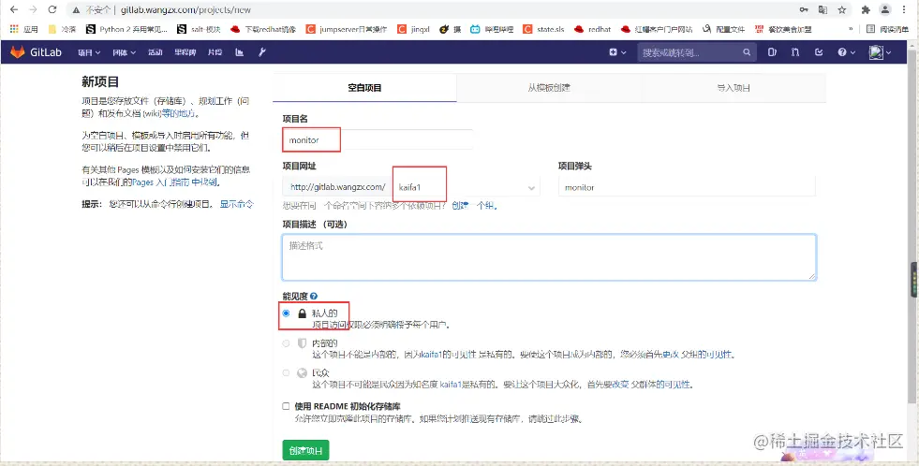The image size is (919, 466).
Task: Click the browser address bar URL
Action: coord(185,10)
